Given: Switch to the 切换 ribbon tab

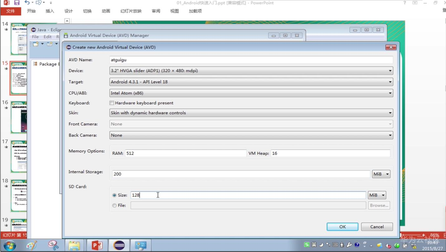Looking at the screenshot, I should (x=87, y=11).
